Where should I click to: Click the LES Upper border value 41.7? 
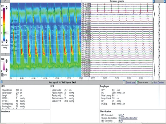(66, 90)
